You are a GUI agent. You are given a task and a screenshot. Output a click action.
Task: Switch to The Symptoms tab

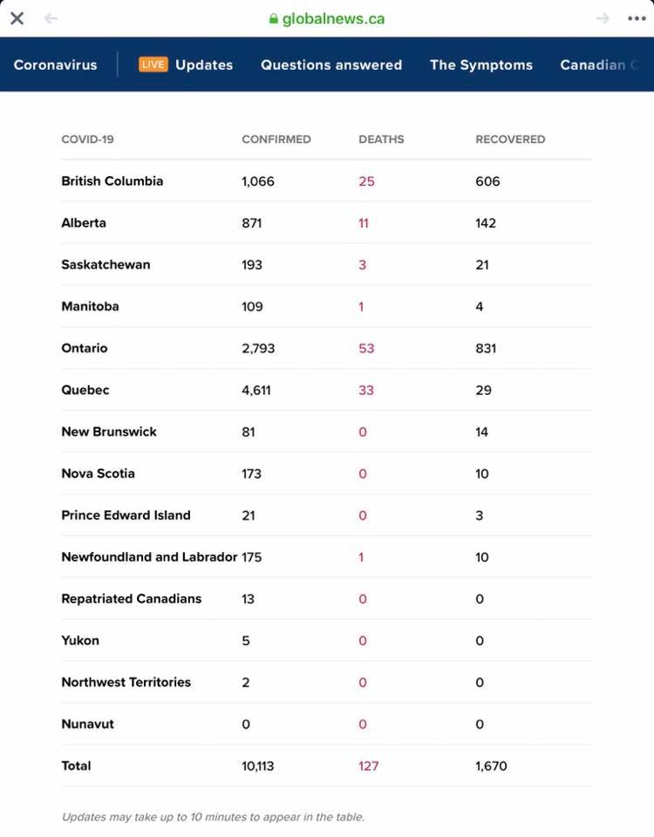[481, 65]
